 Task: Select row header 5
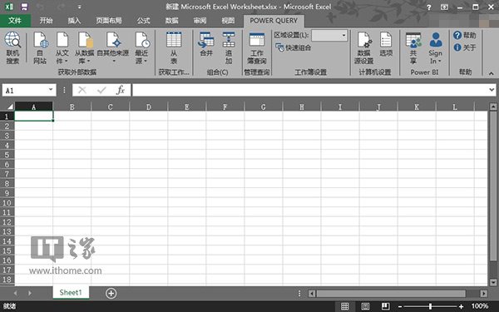(7, 155)
